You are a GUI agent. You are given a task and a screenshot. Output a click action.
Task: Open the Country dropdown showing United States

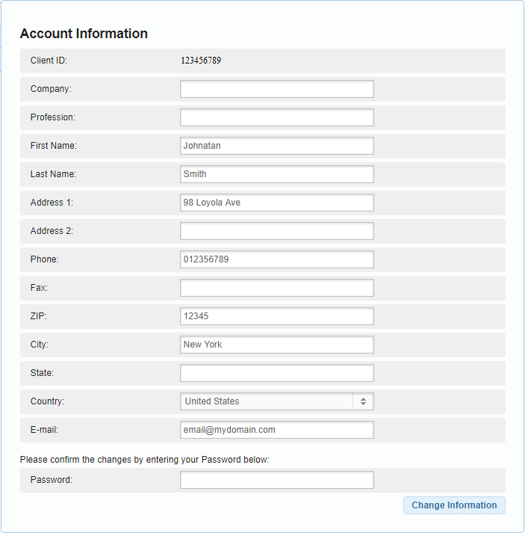click(267, 401)
